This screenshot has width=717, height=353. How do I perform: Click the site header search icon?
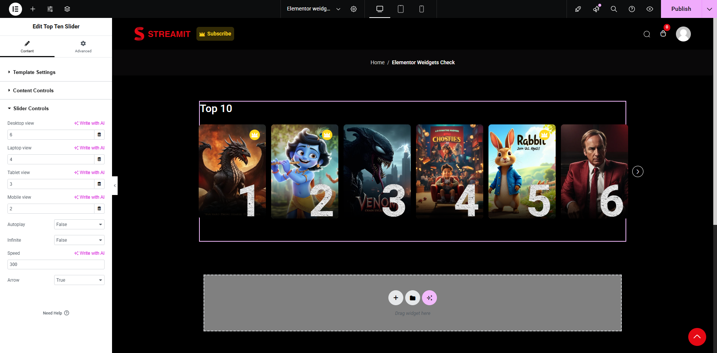pyautogui.click(x=647, y=34)
